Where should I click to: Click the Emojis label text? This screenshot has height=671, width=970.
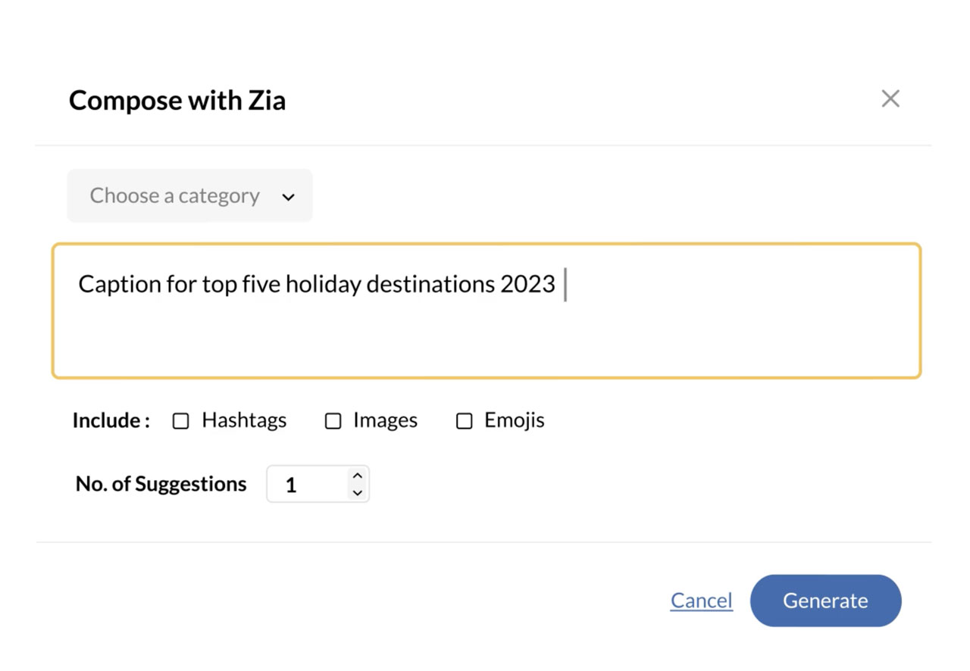[515, 420]
